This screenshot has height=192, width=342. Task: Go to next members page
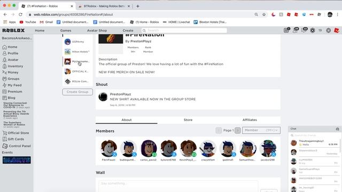tap(237, 130)
